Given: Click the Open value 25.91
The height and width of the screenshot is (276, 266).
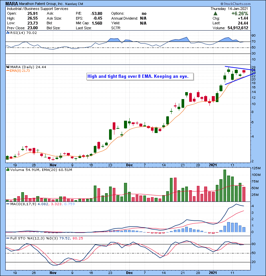Looking at the screenshot, I should click(33, 14).
